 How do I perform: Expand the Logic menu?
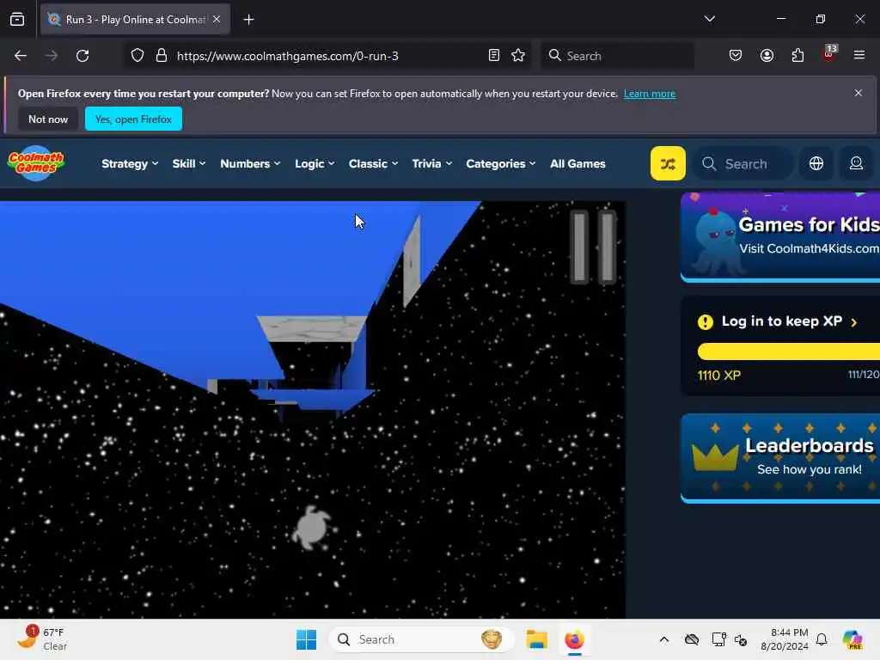[315, 164]
